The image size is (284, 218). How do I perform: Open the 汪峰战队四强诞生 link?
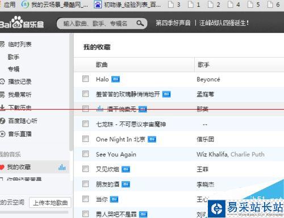224,23
